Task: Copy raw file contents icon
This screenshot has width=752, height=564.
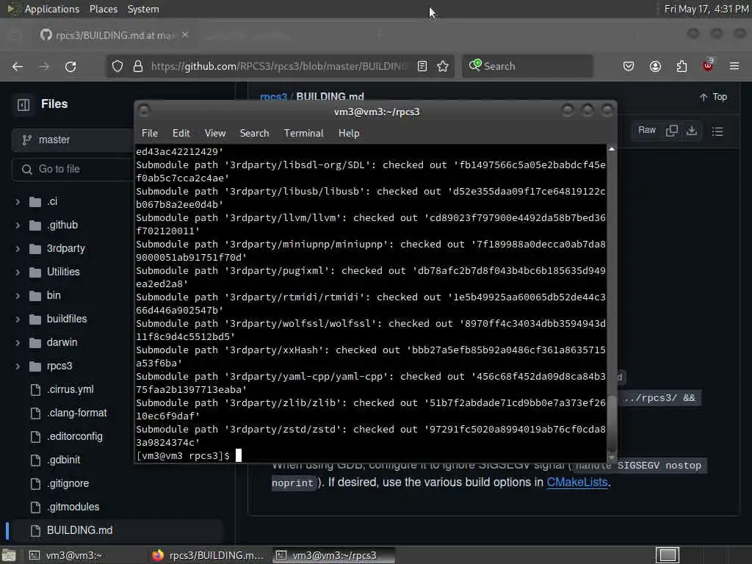Action: tap(672, 131)
